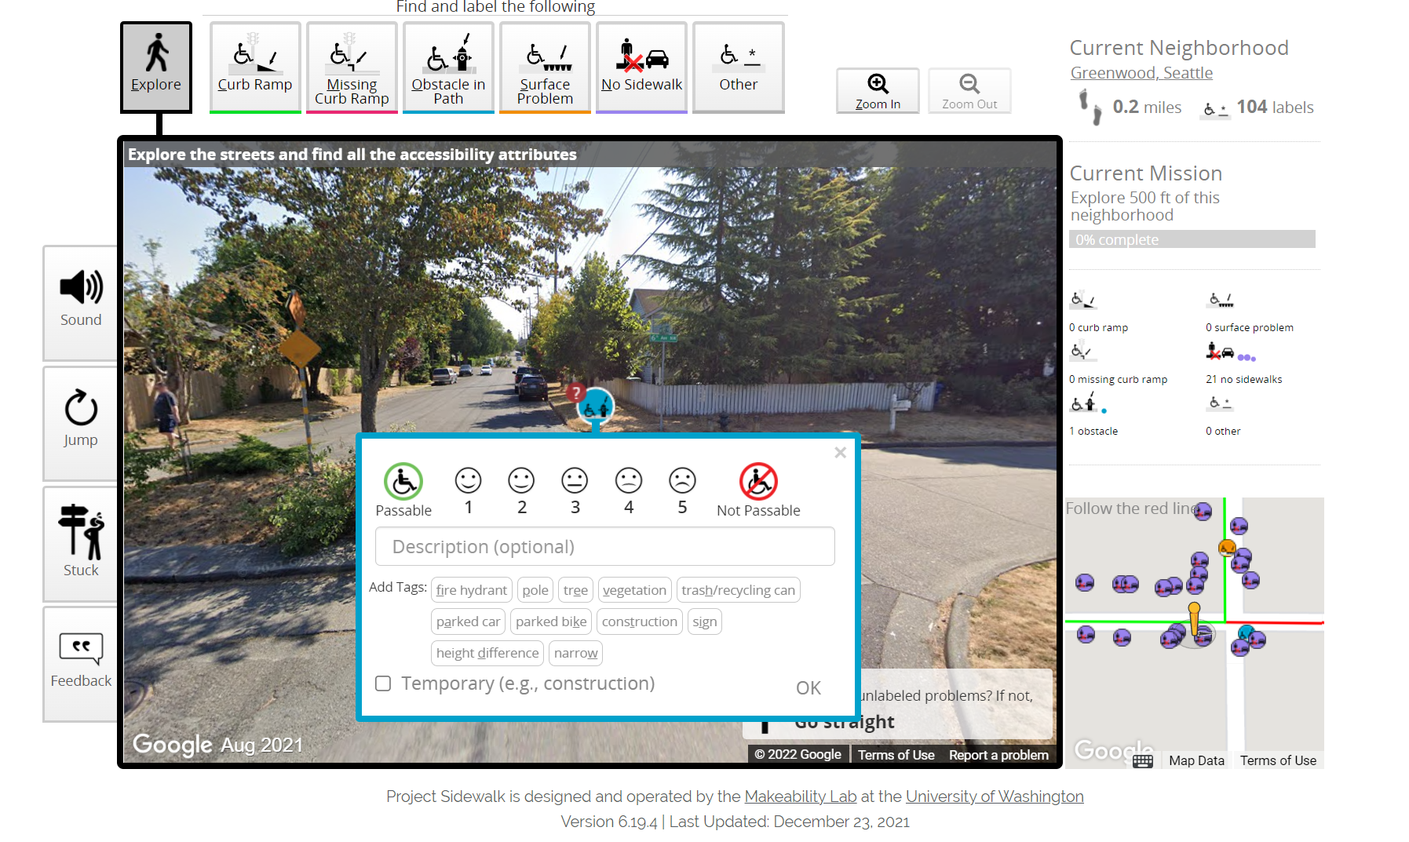The width and height of the screenshot is (1409, 842).
Task: Select the Obstacle in Path tool
Action: coord(448,67)
